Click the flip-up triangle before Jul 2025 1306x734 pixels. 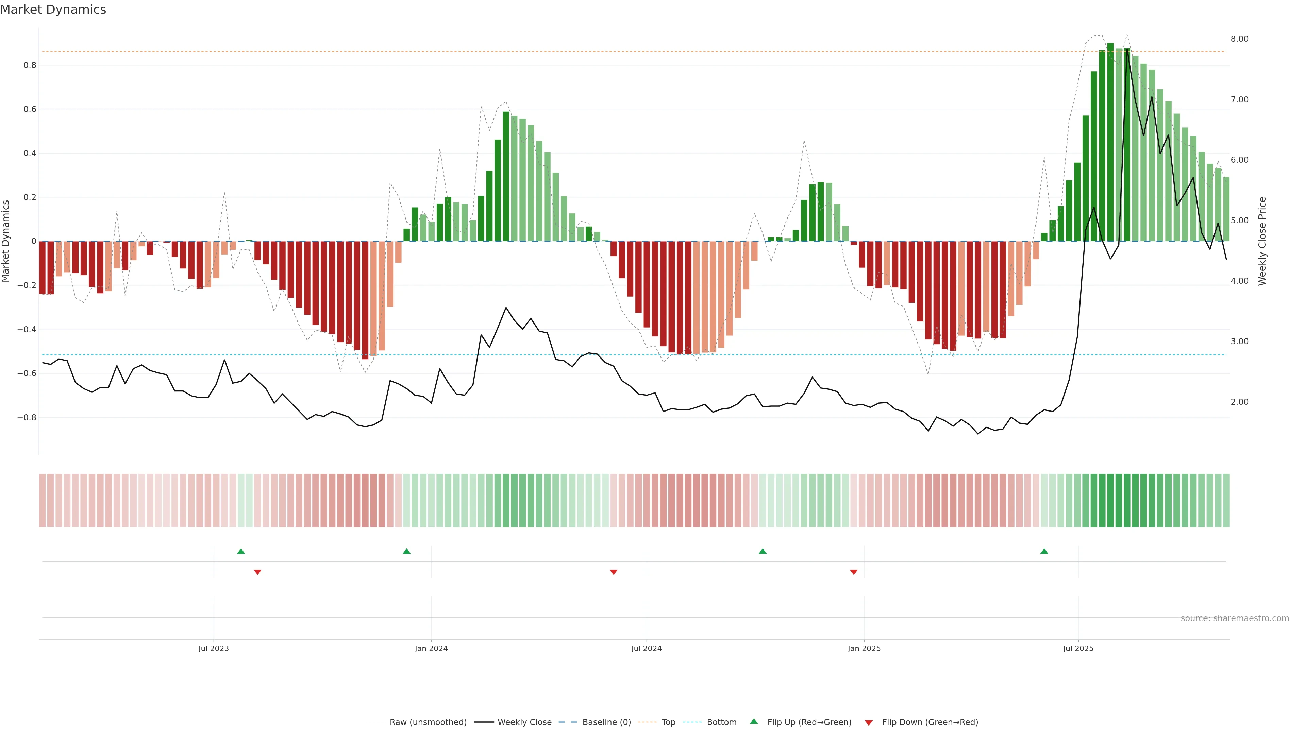tap(1044, 551)
